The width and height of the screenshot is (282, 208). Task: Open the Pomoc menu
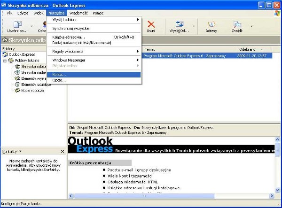tap(98, 13)
